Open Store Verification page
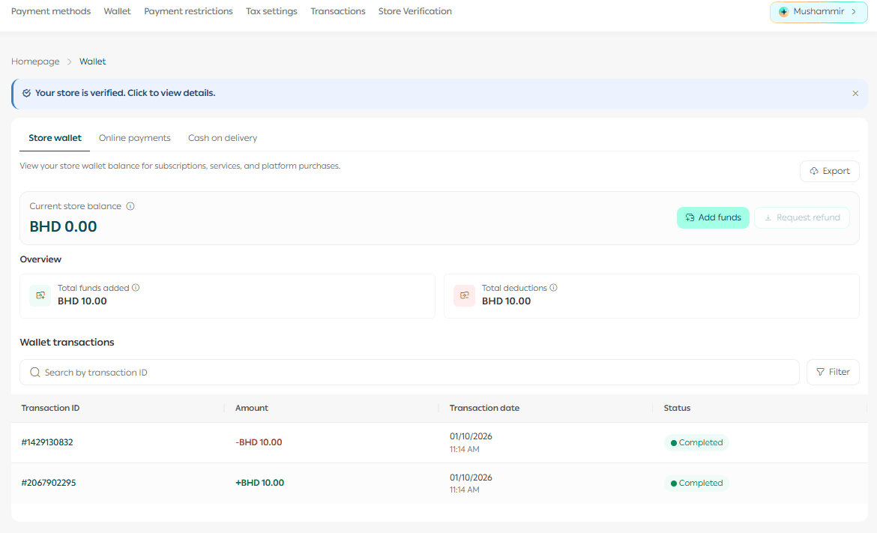This screenshot has height=533, width=877. pos(415,11)
